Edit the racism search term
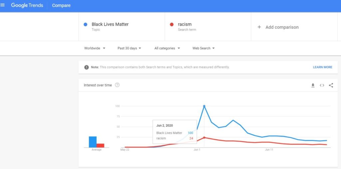This screenshot has height=169, width=341. 184,24
